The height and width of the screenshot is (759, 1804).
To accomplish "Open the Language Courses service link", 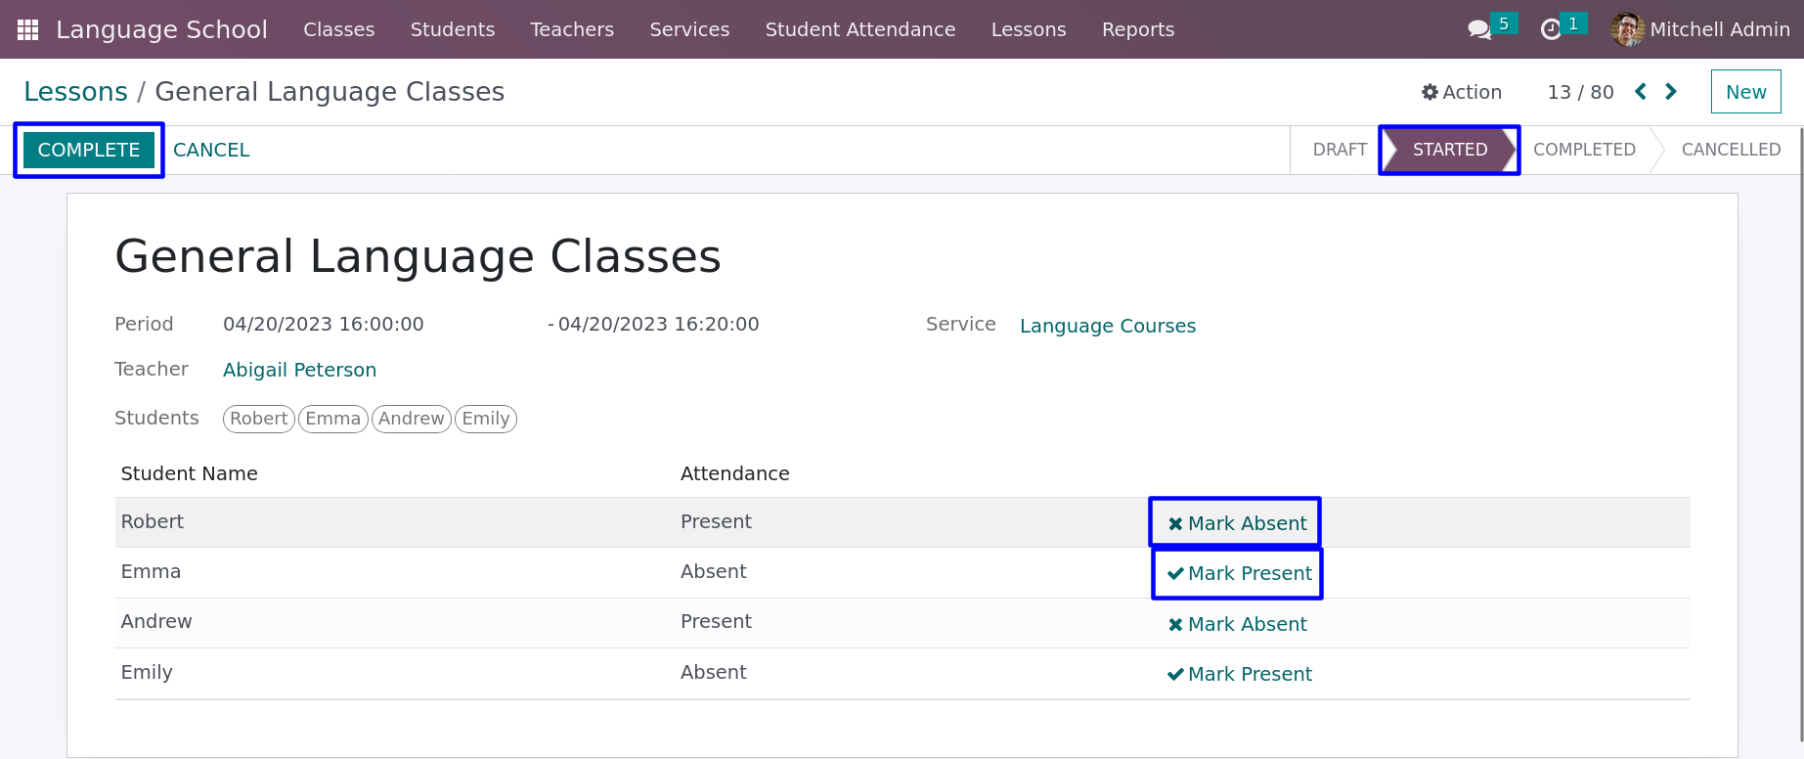I will [1108, 326].
